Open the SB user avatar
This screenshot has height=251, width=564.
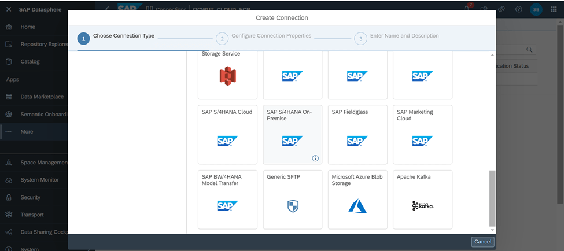pos(536,10)
